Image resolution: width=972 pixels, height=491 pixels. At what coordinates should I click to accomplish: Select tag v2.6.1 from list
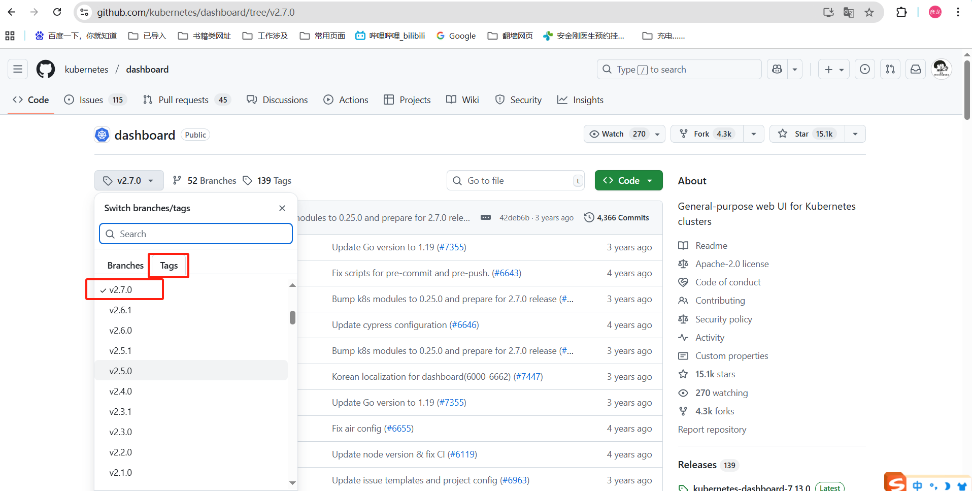191,310
